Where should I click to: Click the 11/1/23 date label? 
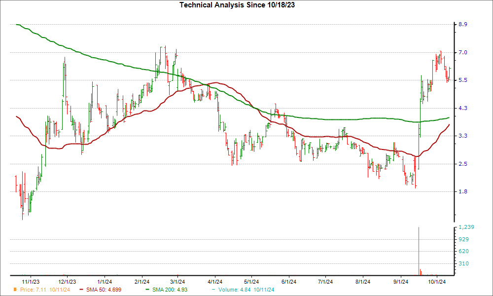pos(31,282)
